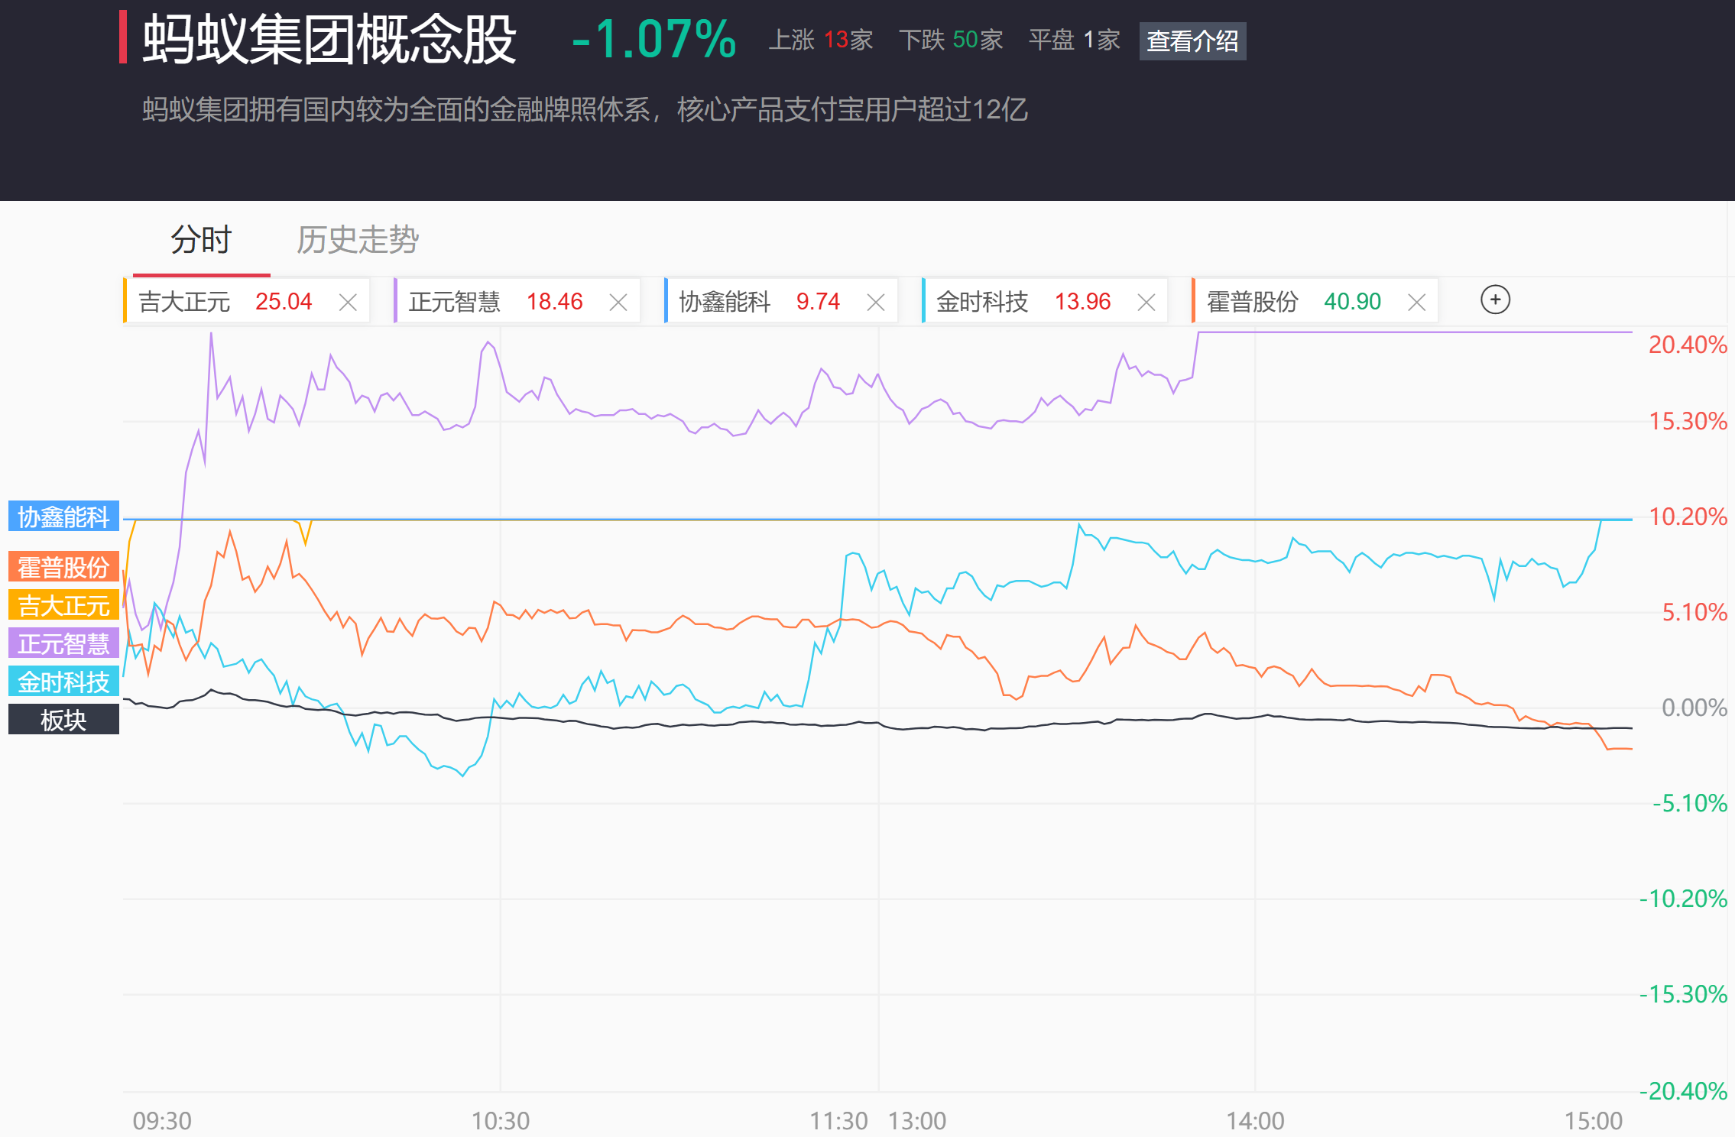Click the 14:00 time axis label
The width and height of the screenshot is (1735, 1137).
coord(1255,1121)
